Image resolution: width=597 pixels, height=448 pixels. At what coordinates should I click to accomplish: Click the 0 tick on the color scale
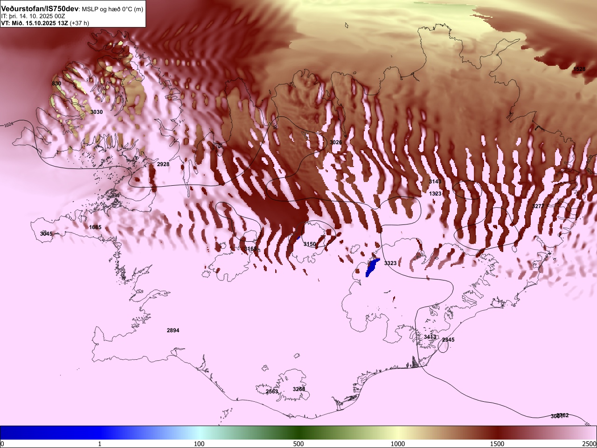(2, 444)
